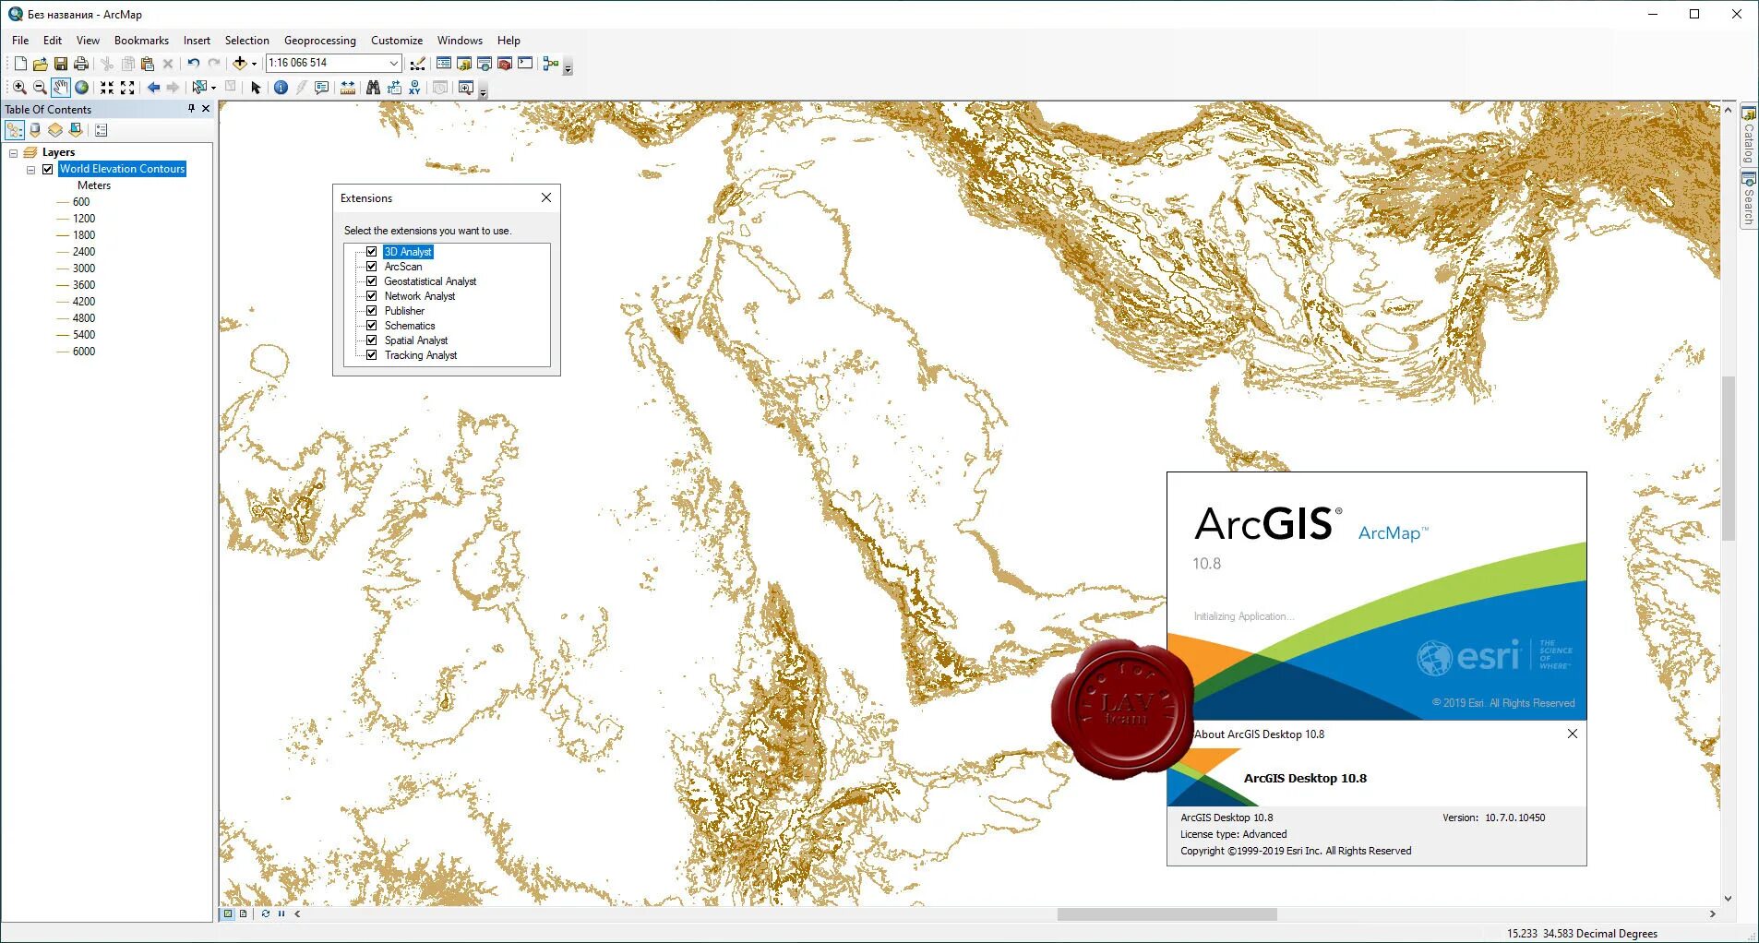Open a map document with folder icon
Image resolution: width=1759 pixels, height=943 pixels.
click(x=40, y=64)
